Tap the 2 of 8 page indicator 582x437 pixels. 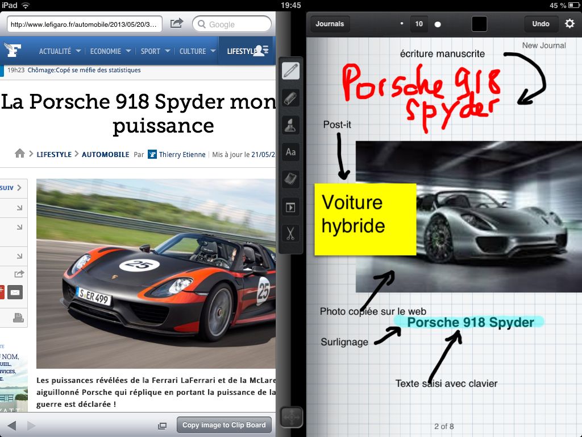[x=444, y=426]
